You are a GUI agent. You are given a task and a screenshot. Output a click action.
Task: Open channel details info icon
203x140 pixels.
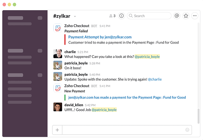(x=122, y=16)
